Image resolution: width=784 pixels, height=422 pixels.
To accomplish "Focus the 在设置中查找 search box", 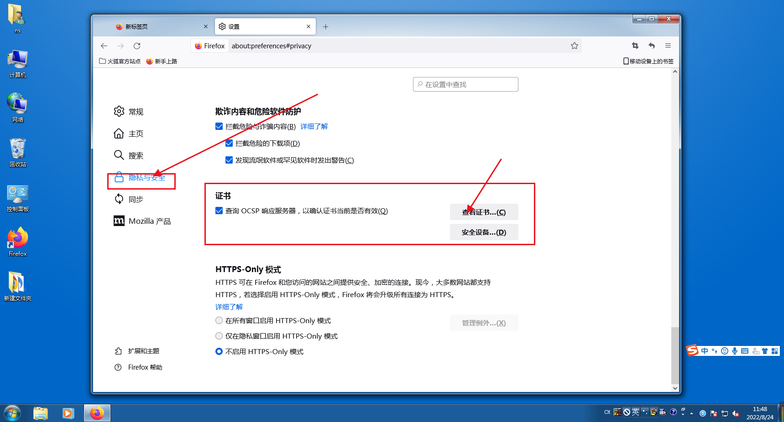I will click(465, 84).
